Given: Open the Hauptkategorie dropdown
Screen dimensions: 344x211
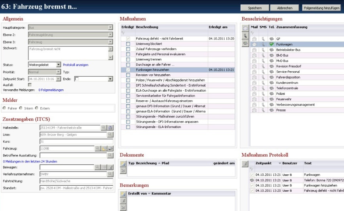Looking at the screenshot, I should (110, 27).
